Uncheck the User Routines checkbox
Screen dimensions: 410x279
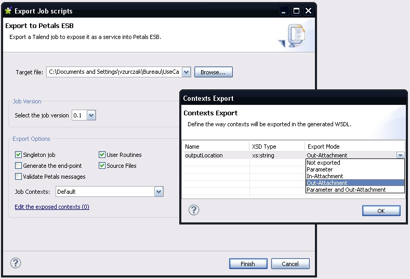pos(102,155)
